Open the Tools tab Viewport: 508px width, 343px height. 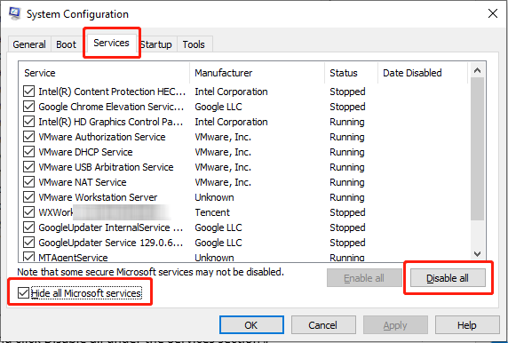[x=194, y=44]
